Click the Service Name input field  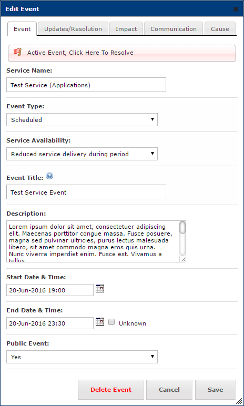[86, 85]
